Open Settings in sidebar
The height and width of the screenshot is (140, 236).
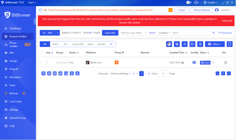[x=14, y=110]
